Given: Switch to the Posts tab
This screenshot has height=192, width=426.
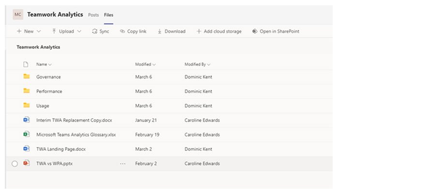Looking at the screenshot, I should (93, 15).
